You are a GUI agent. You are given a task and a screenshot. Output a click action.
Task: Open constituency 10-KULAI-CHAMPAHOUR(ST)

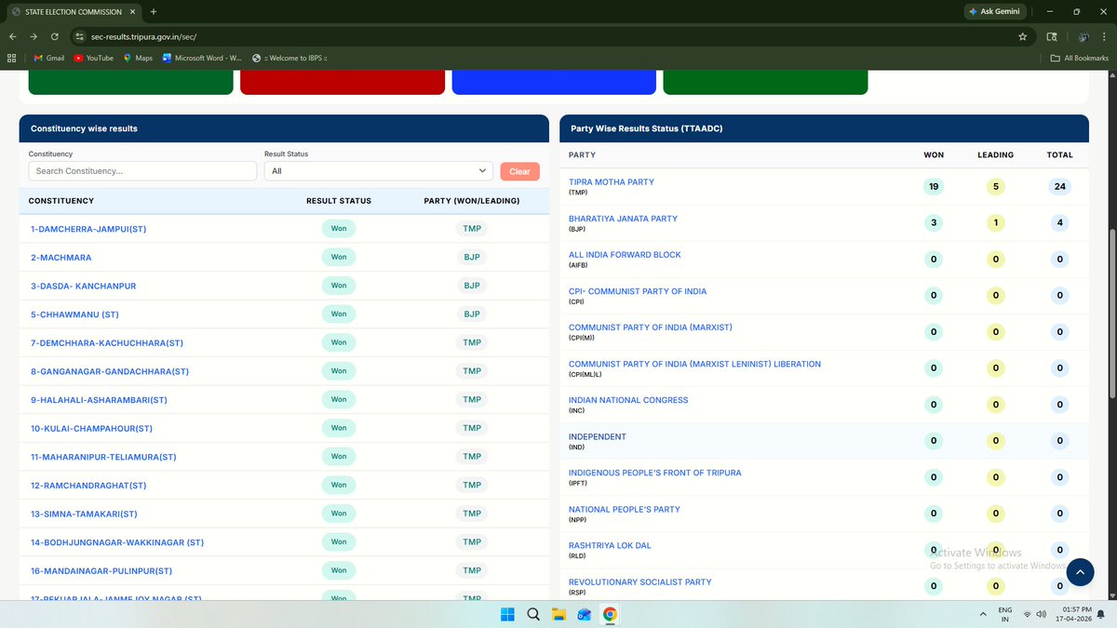91,428
